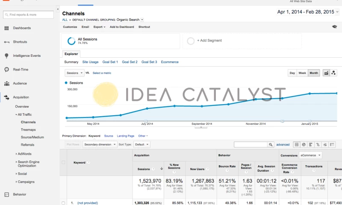
Task: Click the Find reports & more field
Action: [x=28, y=15]
